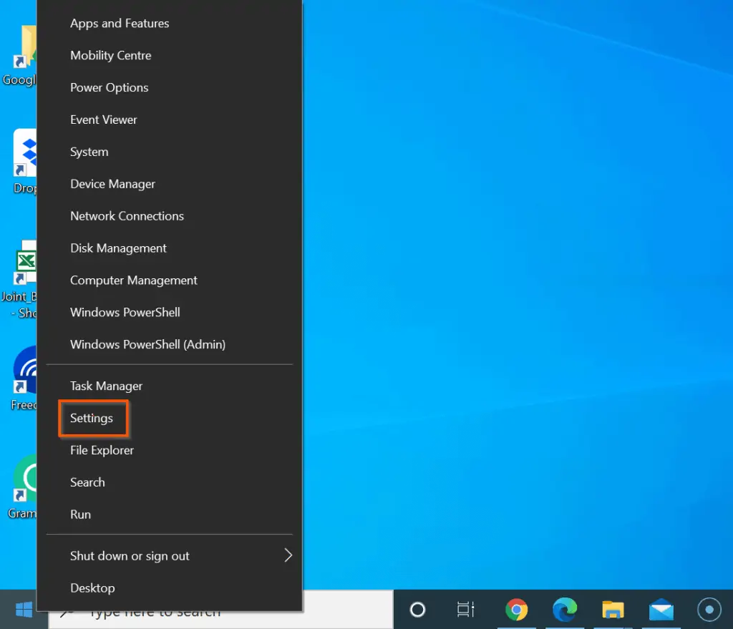Launch Microsoft Edge from the taskbar
The height and width of the screenshot is (629, 733).
pyautogui.click(x=565, y=610)
